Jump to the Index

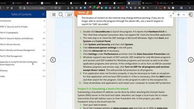click(23, 76)
